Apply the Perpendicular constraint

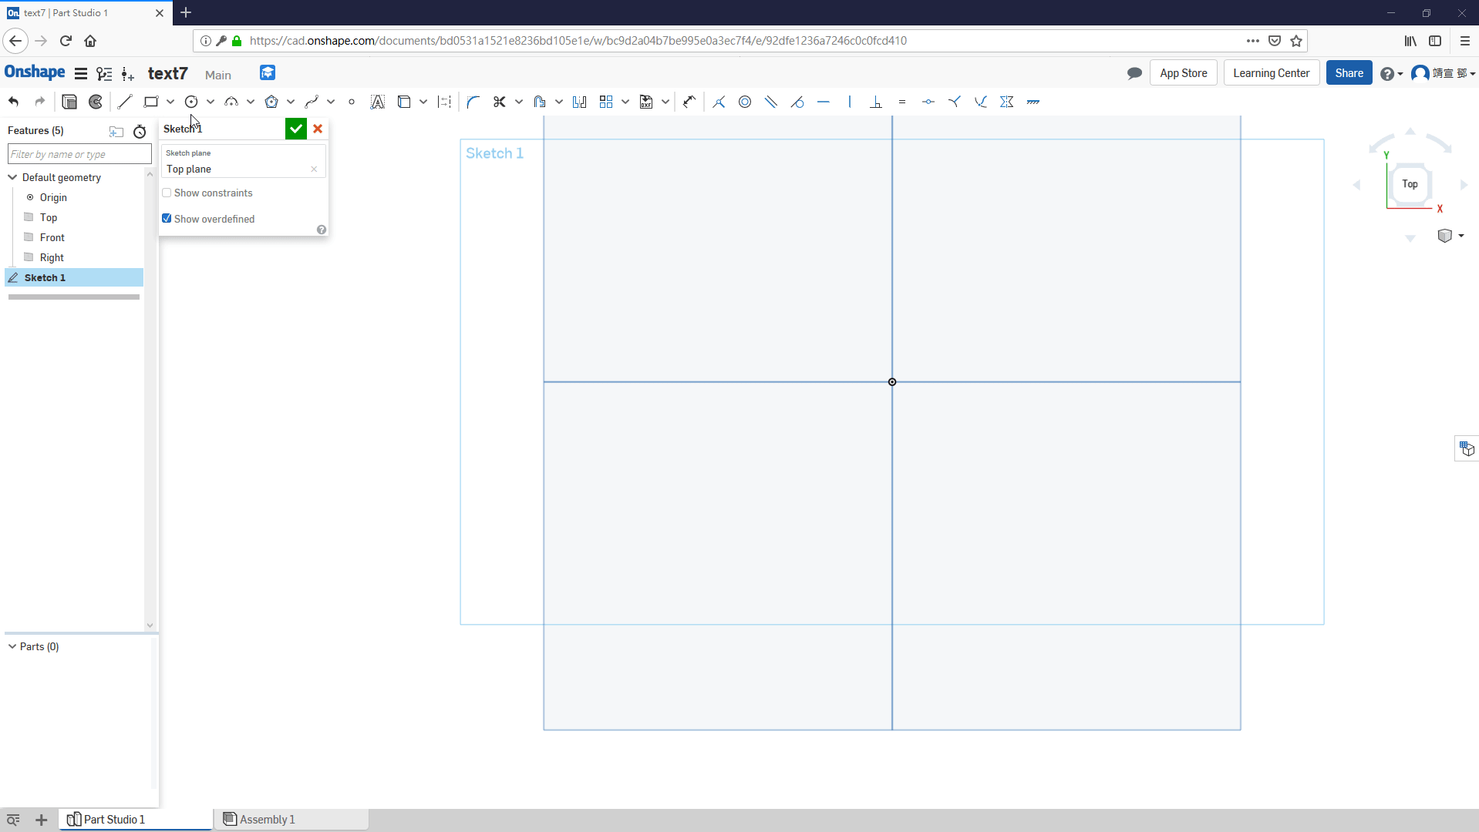876,102
